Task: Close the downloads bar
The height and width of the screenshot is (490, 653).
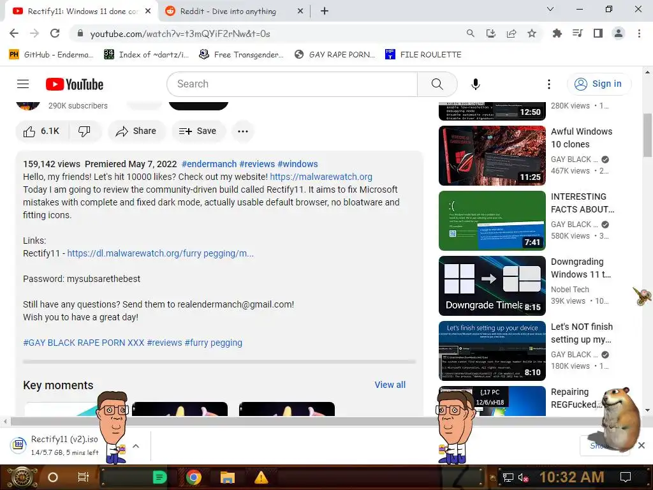Action: 642,445
